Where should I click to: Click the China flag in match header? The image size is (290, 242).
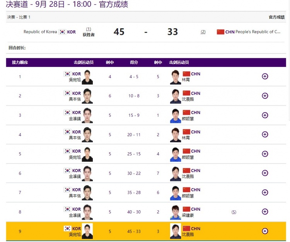(x=220, y=32)
